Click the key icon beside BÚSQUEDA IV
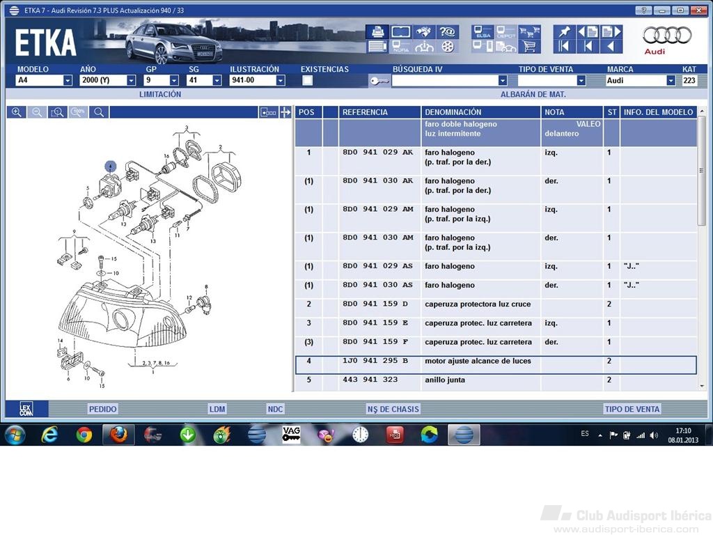 click(379, 81)
